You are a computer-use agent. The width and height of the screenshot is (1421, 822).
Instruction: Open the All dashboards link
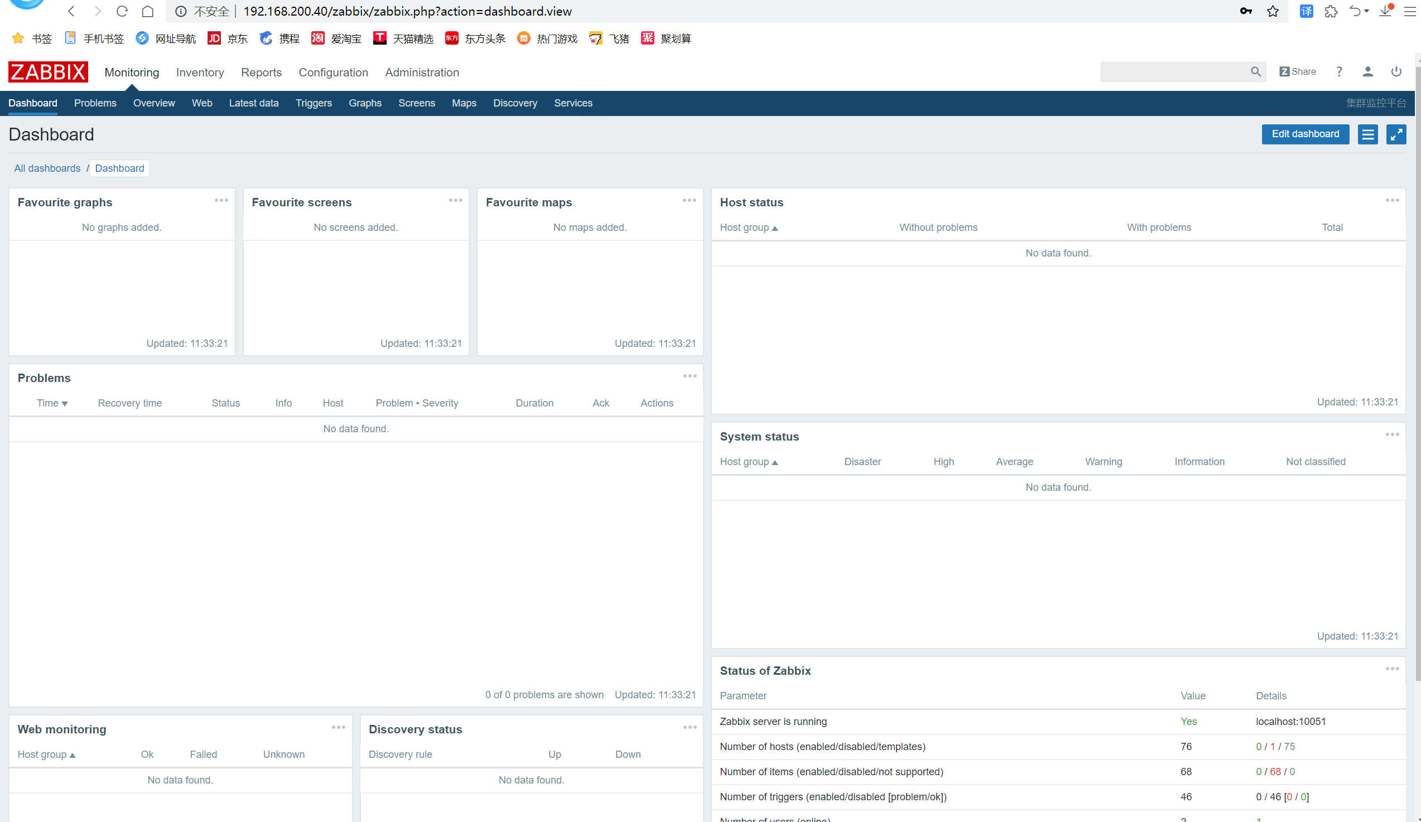[47, 168]
